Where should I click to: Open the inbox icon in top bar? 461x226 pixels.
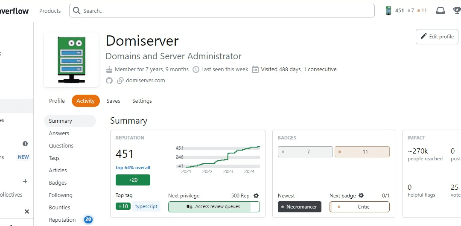tap(440, 11)
